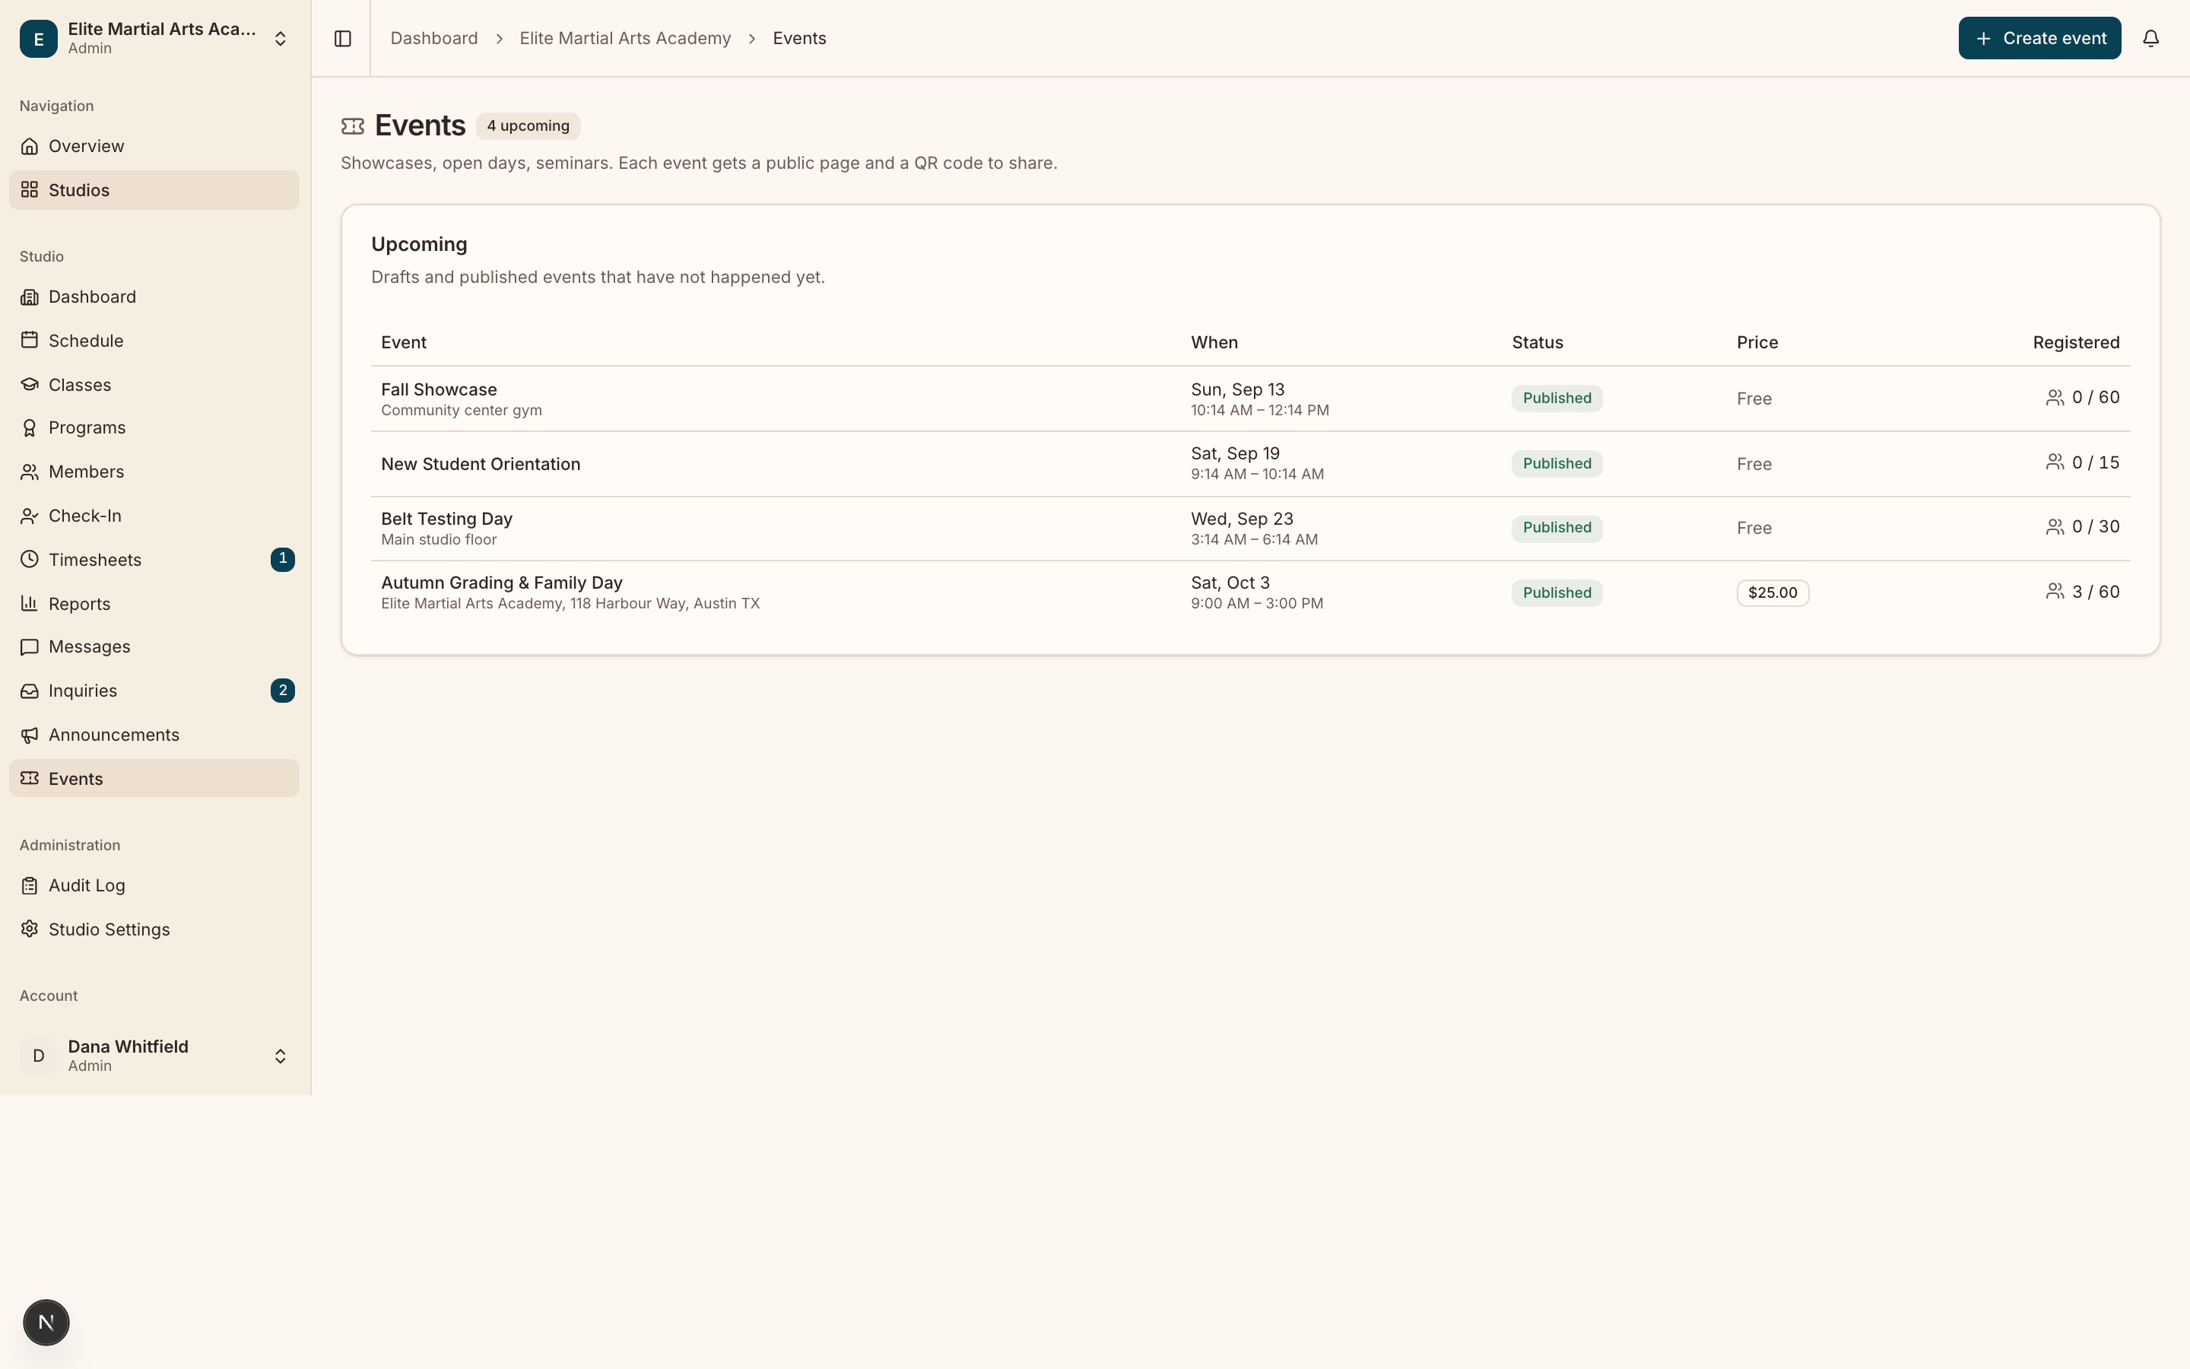This screenshot has width=2190, height=1369.
Task: Open Timesheets in the sidebar
Action: point(154,560)
